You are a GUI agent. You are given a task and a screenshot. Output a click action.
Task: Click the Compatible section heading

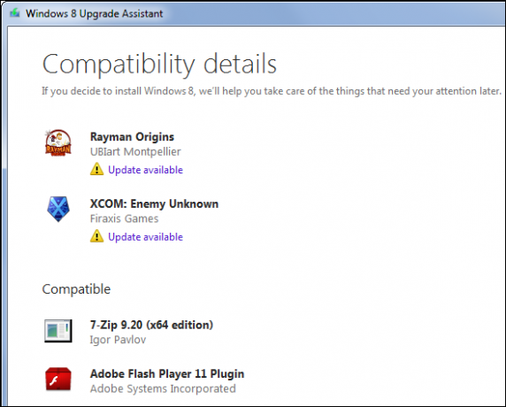[76, 289]
